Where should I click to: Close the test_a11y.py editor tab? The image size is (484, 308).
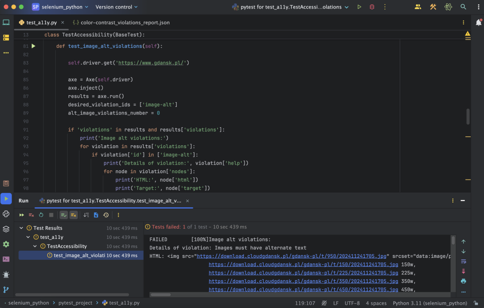pos(63,23)
